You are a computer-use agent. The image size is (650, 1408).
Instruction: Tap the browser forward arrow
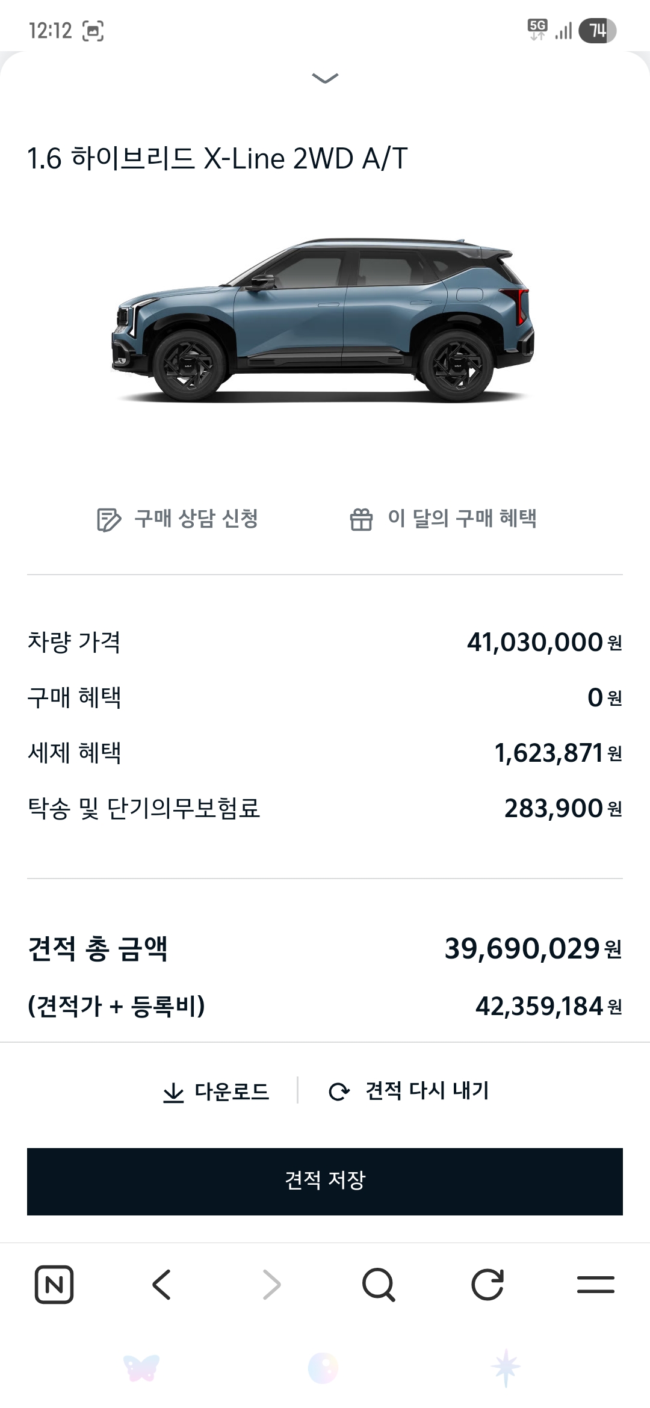point(271,1285)
